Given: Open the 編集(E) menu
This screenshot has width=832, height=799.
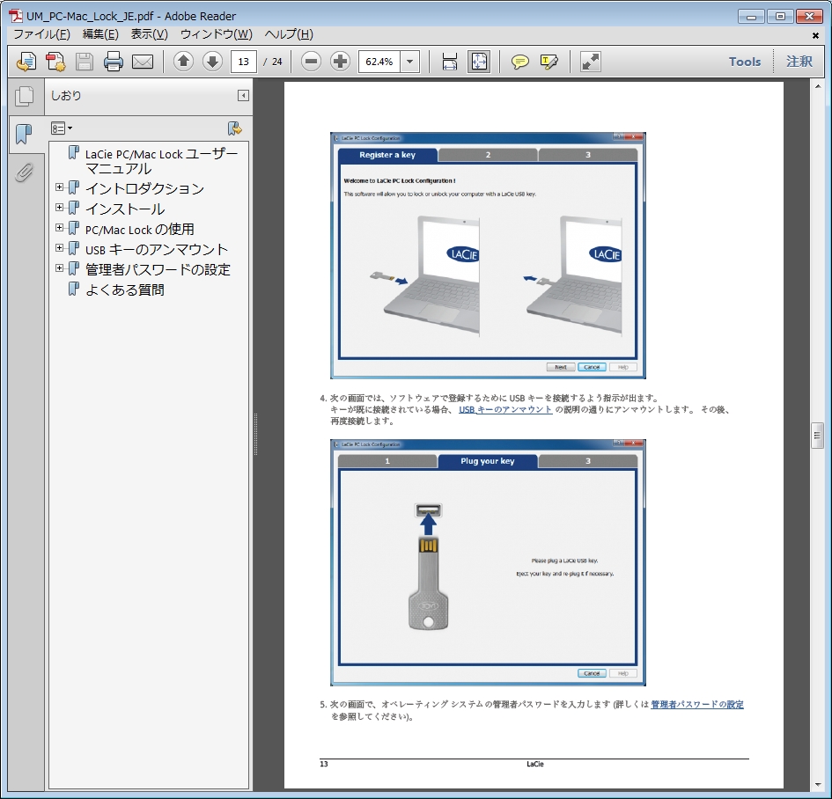Looking at the screenshot, I should (x=100, y=34).
